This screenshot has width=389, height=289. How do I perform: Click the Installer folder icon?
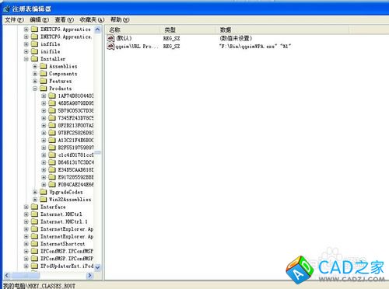click(34, 59)
